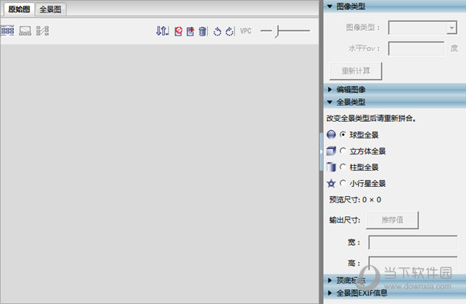Click the 重新计算 button
Screen dimensions: 466x304
click(x=356, y=71)
